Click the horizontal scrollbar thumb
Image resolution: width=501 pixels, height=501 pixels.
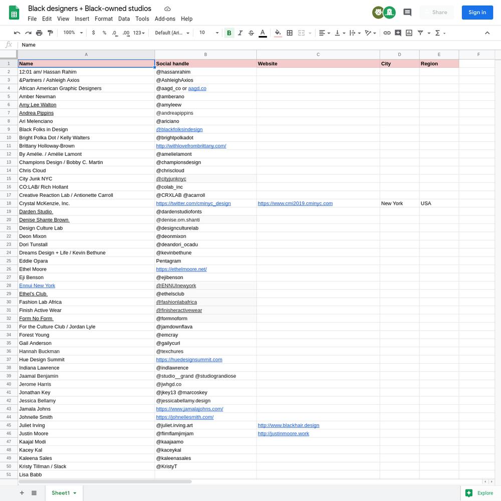pos(105,481)
